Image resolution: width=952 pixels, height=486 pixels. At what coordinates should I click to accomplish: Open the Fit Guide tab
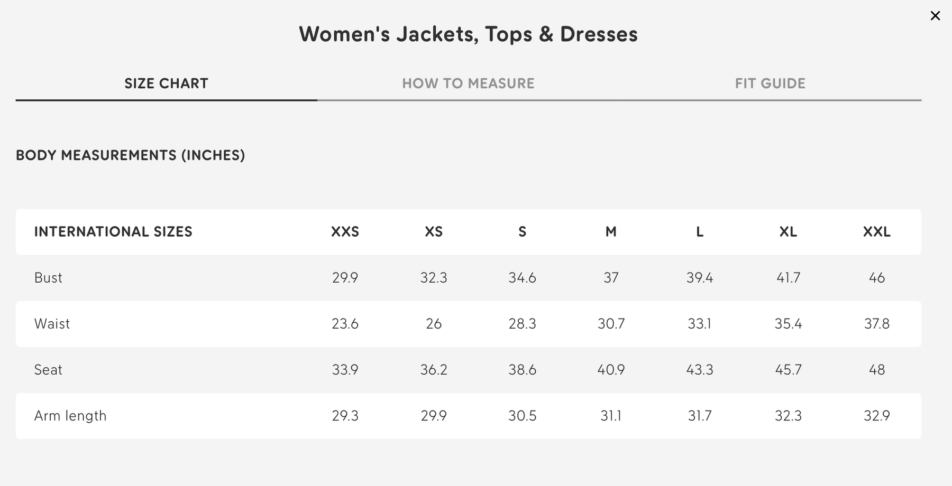[770, 83]
